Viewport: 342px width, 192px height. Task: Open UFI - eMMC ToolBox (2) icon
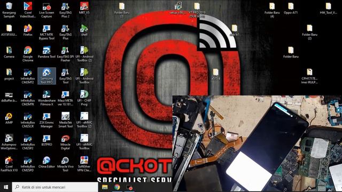84,120
